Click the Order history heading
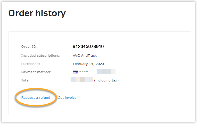This screenshot has width=197, height=124. coord(37,13)
